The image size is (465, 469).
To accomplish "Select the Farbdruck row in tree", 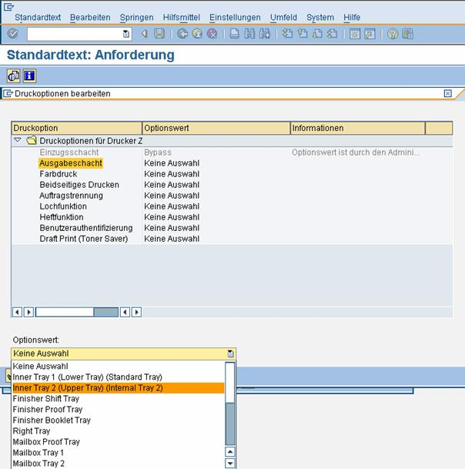I will coord(59,174).
